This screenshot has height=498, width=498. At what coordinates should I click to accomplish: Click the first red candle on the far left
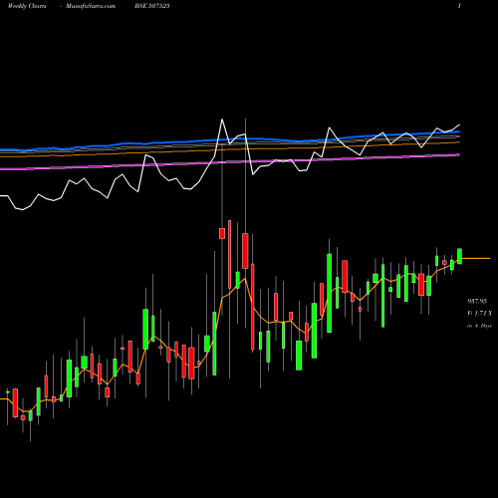pos(15,402)
